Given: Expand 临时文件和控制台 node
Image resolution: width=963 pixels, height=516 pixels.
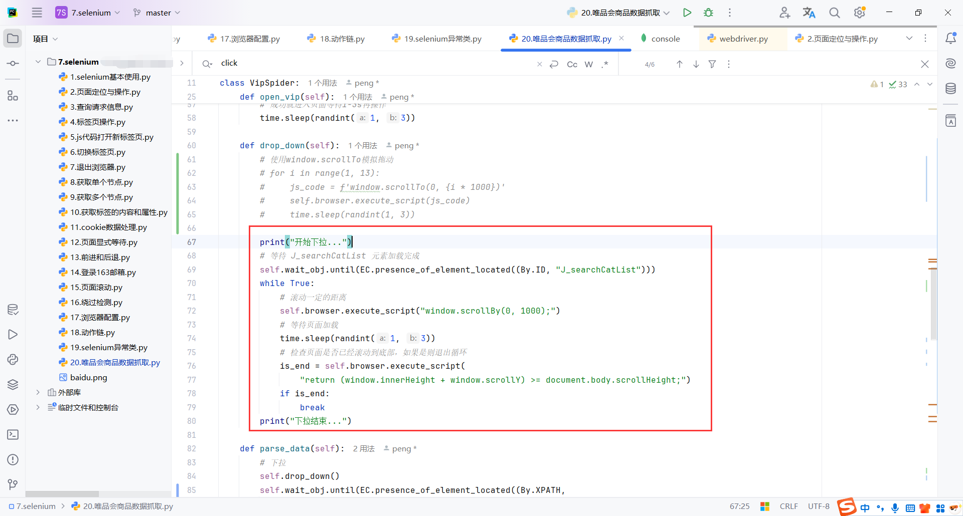Looking at the screenshot, I should pos(38,407).
